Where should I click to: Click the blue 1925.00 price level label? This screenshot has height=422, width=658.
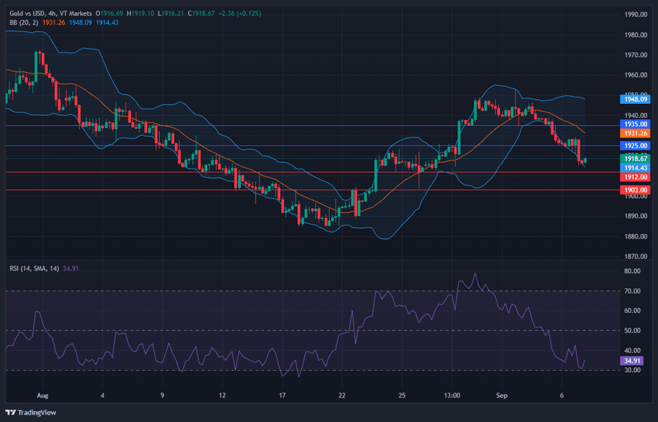pyautogui.click(x=634, y=146)
